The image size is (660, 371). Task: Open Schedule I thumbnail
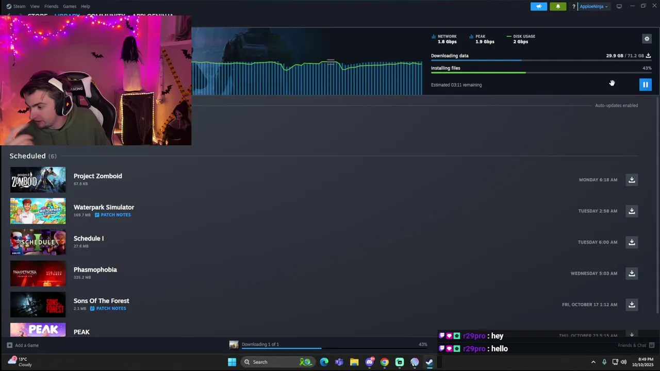point(38,242)
